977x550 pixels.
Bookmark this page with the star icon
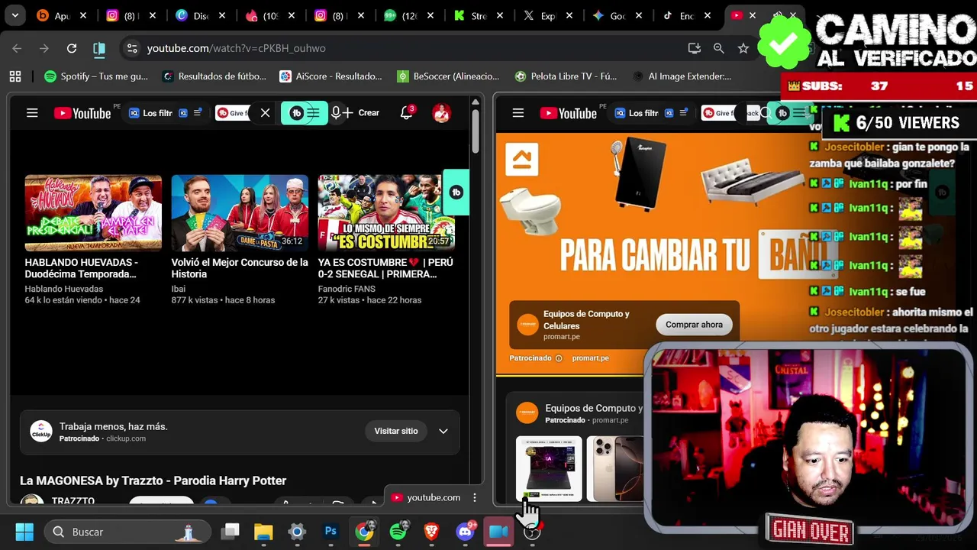pyautogui.click(x=743, y=48)
